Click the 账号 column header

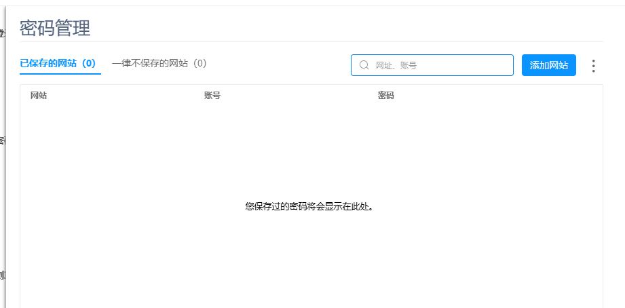(212, 96)
